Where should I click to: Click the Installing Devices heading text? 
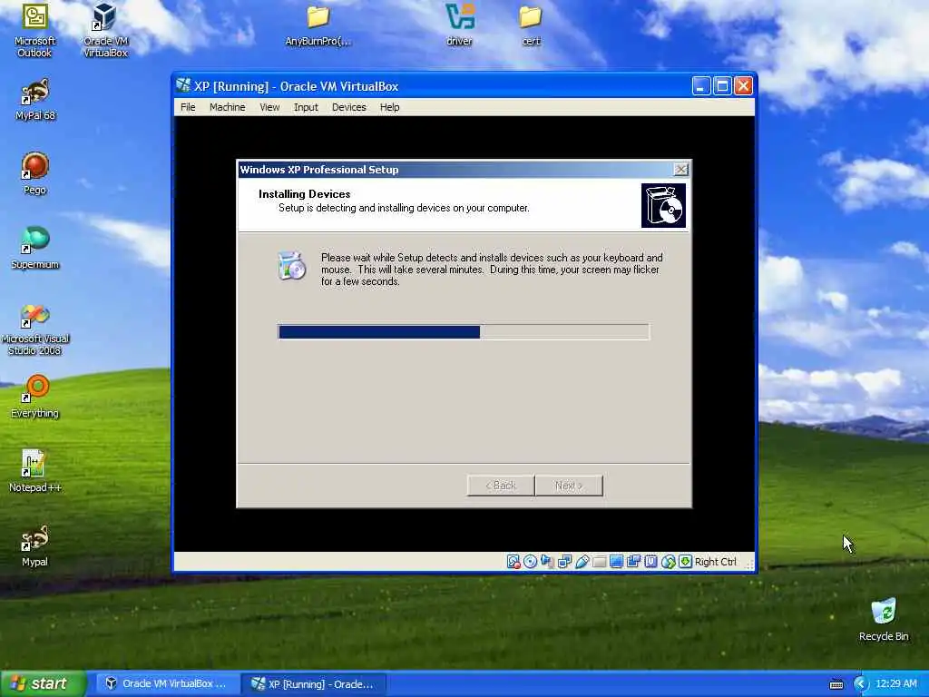point(305,194)
